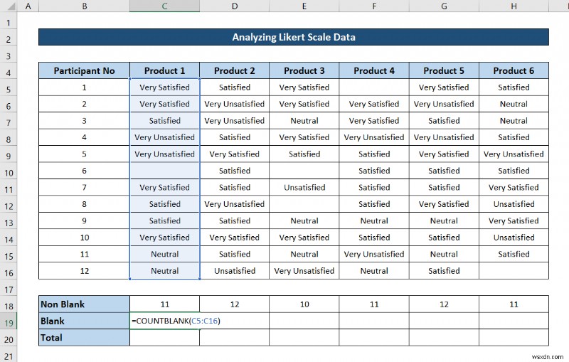Click participant number 12 cell

84,270
